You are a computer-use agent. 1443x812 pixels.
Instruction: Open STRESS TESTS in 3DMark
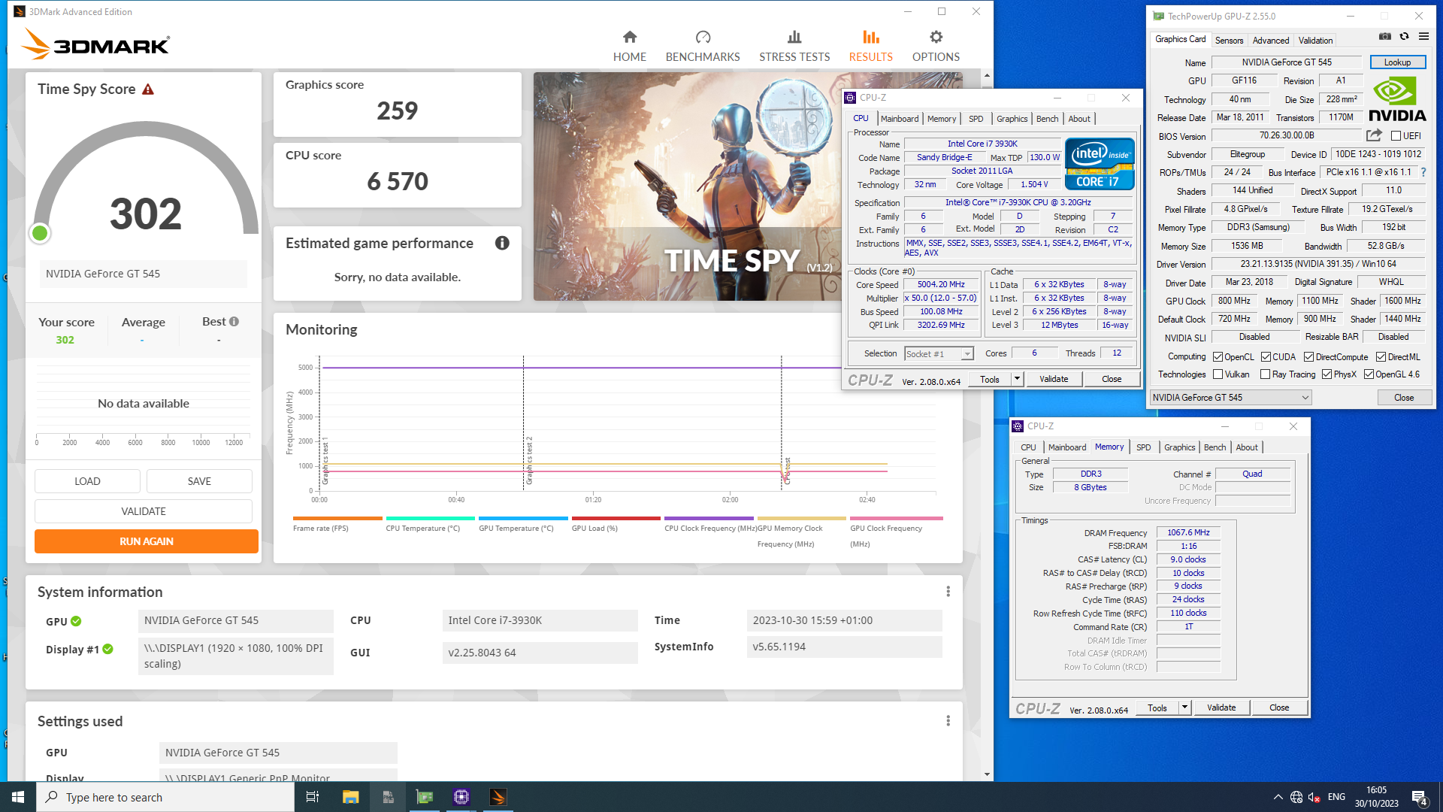click(x=794, y=46)
